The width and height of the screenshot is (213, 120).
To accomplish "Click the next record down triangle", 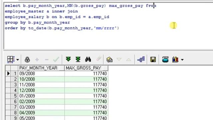I will (119, 59).
